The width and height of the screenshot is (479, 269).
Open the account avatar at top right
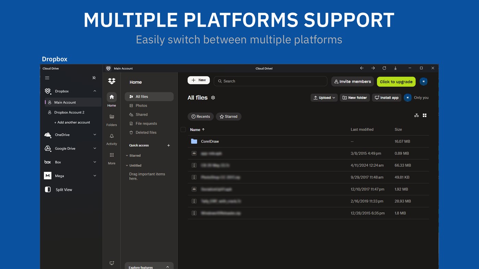click(424, 81)
